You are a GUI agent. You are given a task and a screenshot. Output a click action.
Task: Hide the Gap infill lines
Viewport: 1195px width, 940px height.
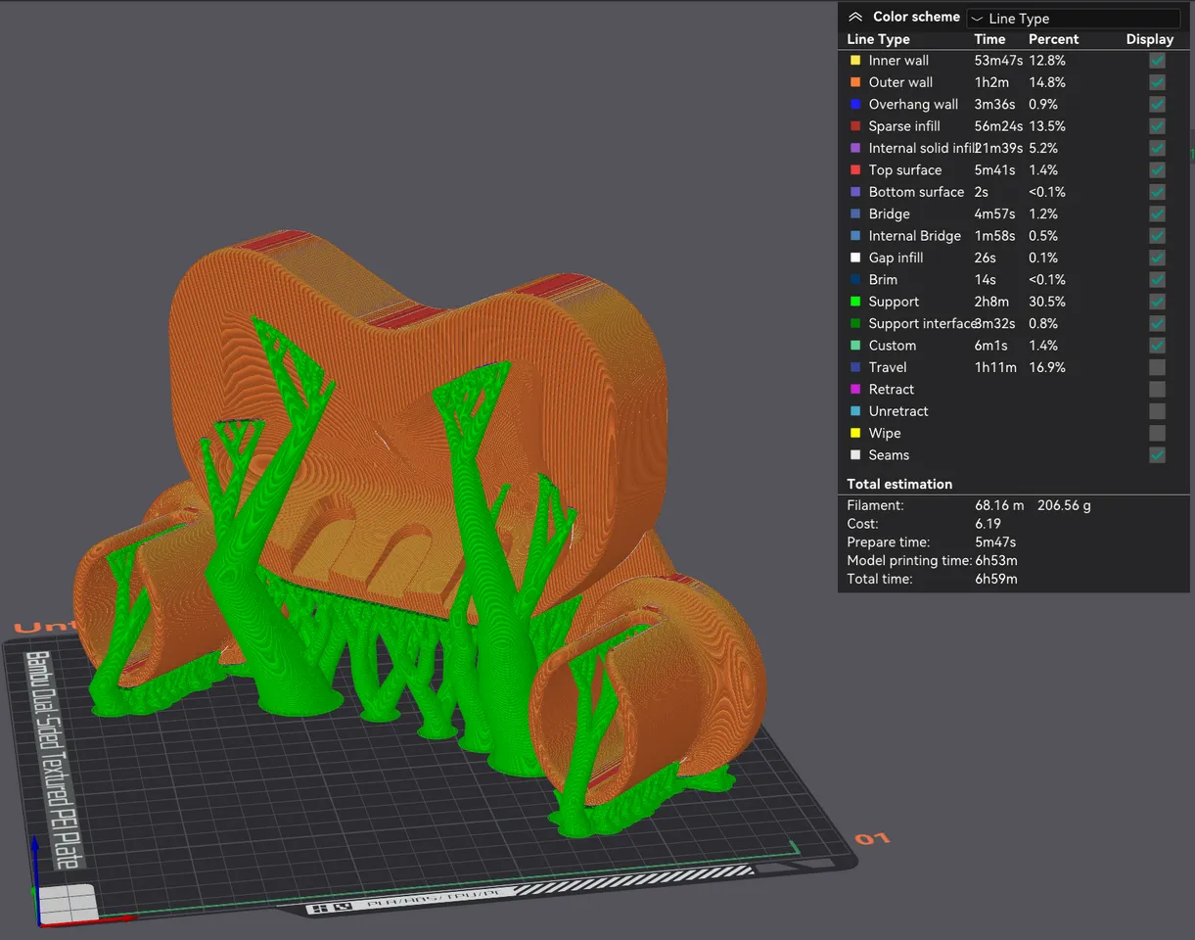point(1157,258)
